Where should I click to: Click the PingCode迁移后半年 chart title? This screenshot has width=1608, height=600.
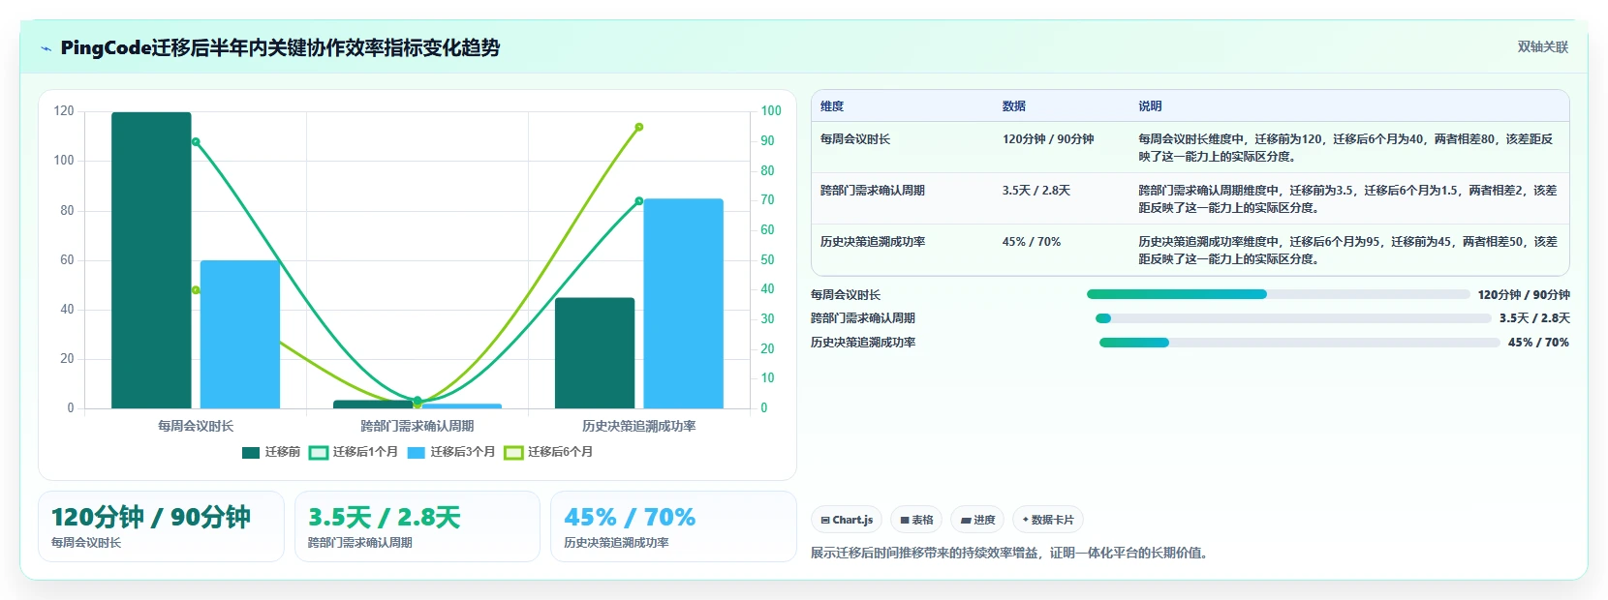(x=280, y=47)
